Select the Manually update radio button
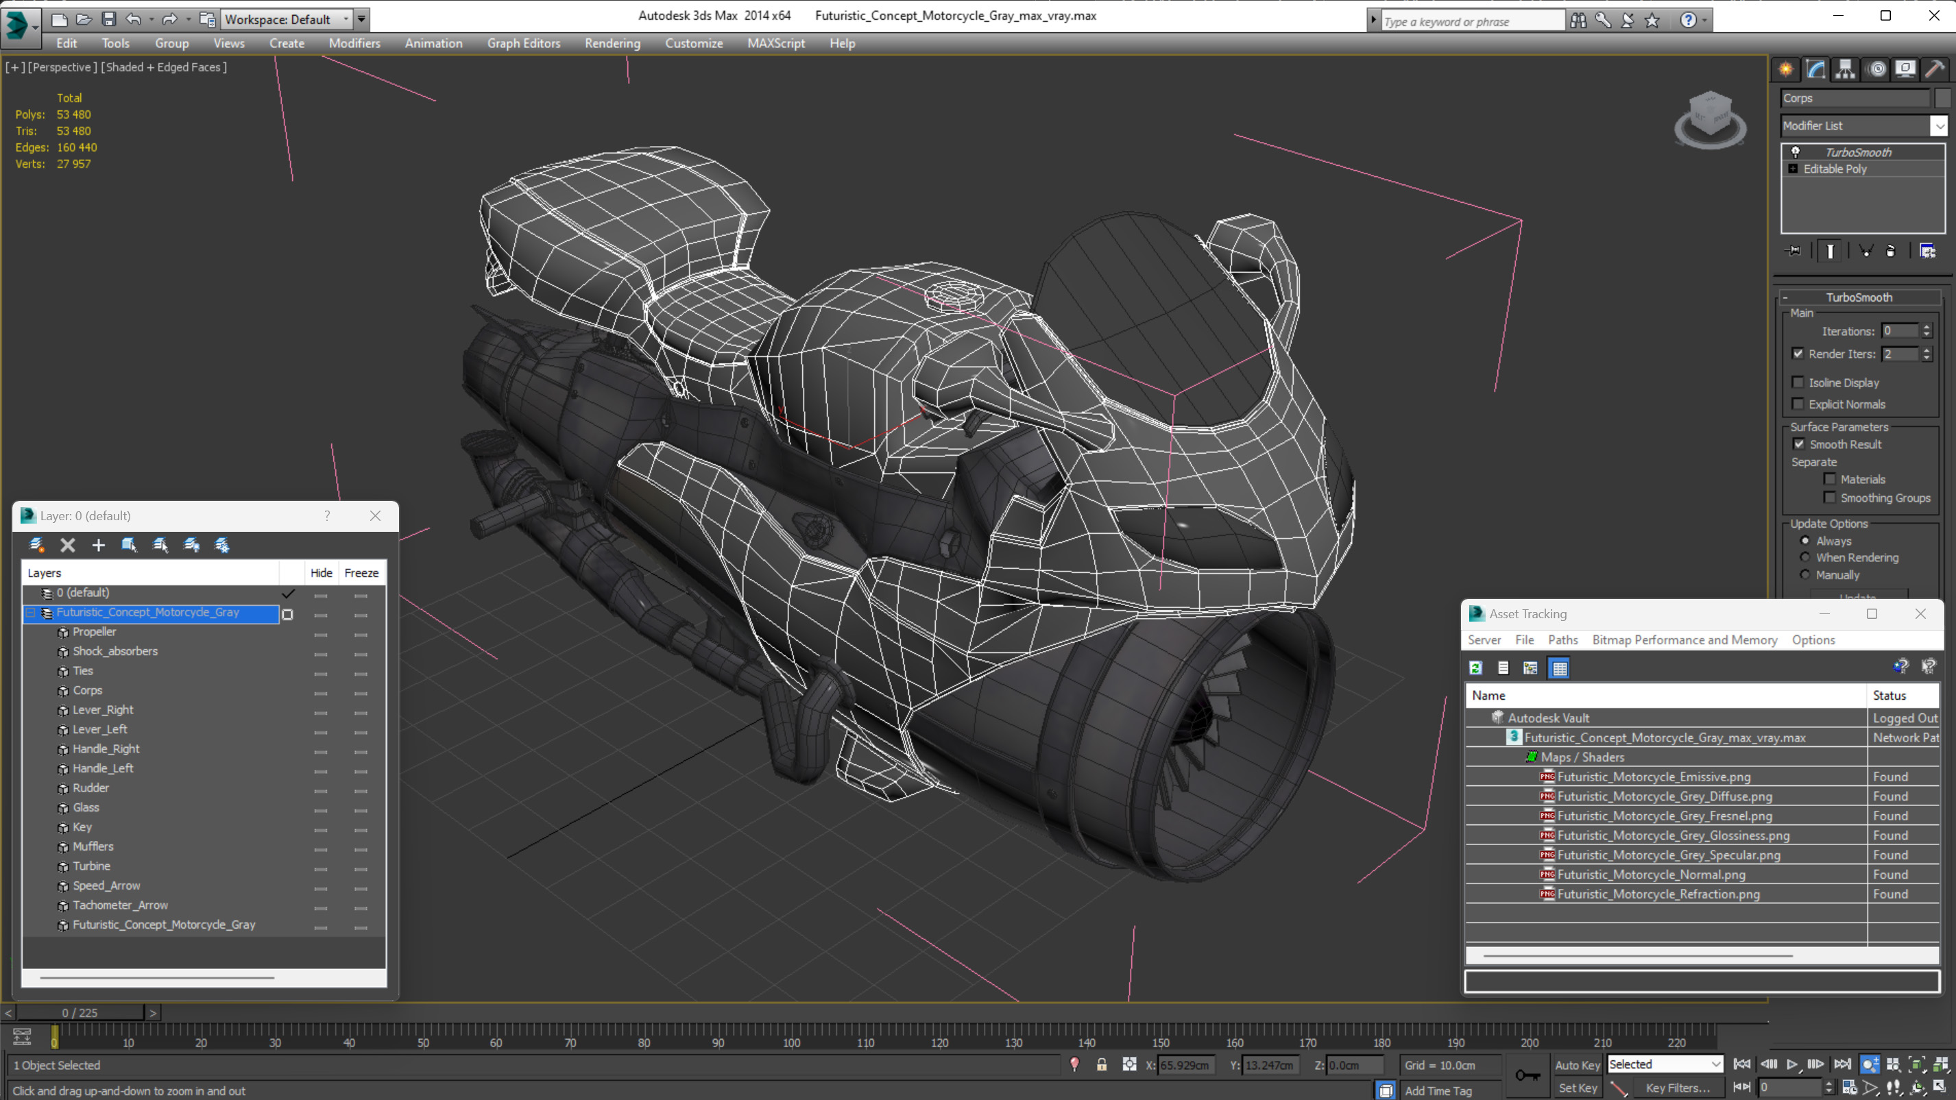The image size is (1956, 1100). [1806, 574]
